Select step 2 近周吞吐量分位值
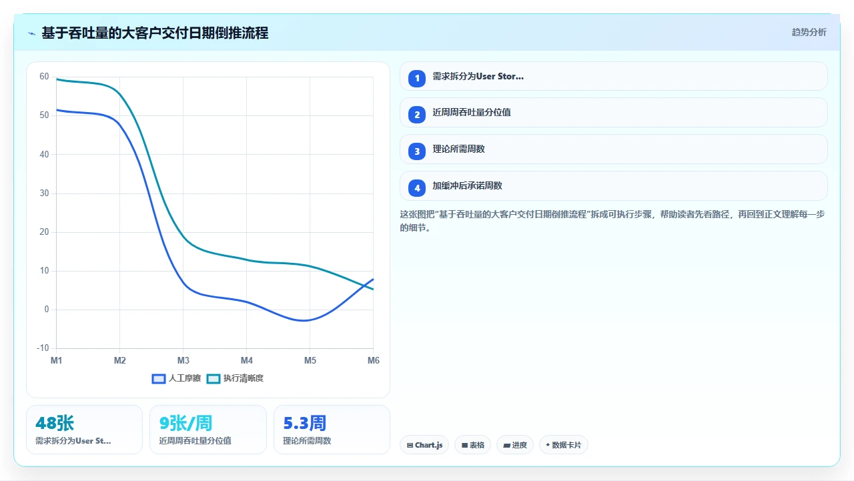 pos(613,113)
